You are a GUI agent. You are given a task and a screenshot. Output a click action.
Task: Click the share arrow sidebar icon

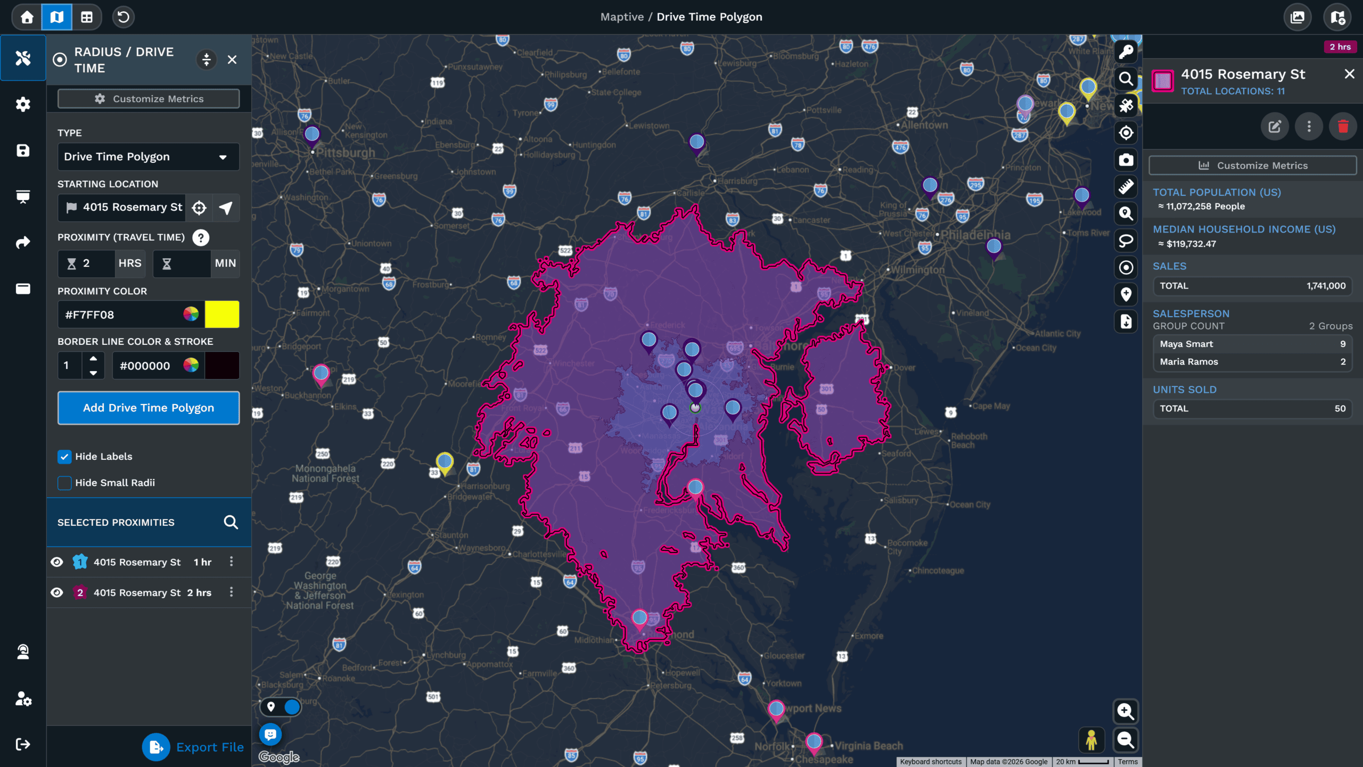click(23, 243)
